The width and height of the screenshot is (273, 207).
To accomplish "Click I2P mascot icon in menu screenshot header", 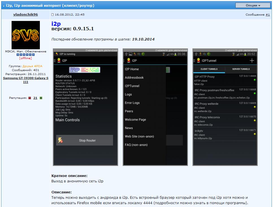I will pos(129,61).
